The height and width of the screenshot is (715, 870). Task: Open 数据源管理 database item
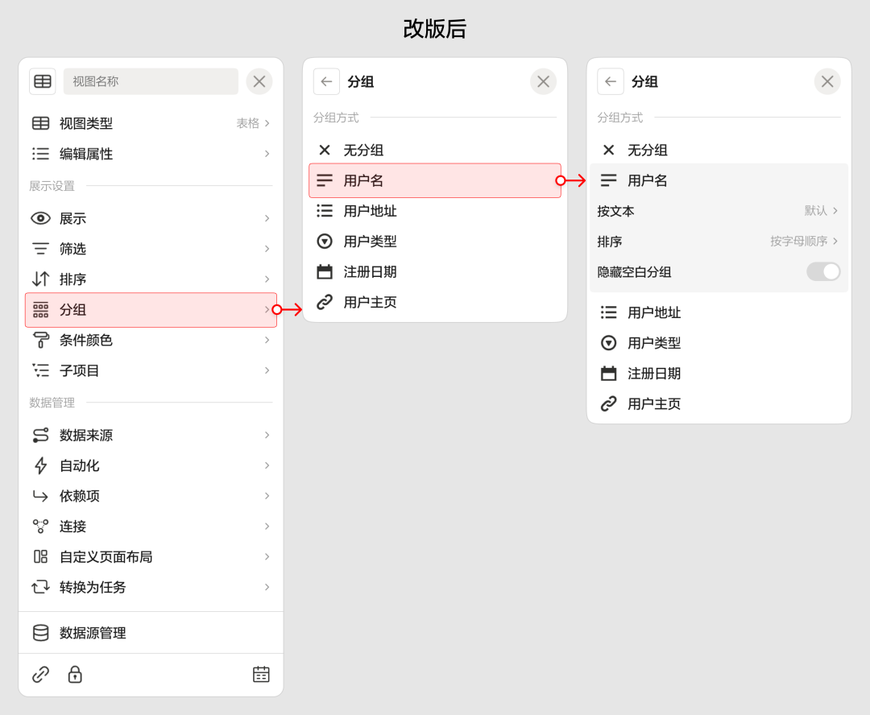coord(93,633)
